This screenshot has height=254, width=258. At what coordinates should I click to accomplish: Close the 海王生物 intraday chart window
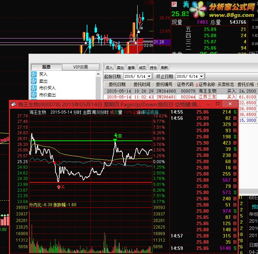pyautogui.click(x=230, y=104)
